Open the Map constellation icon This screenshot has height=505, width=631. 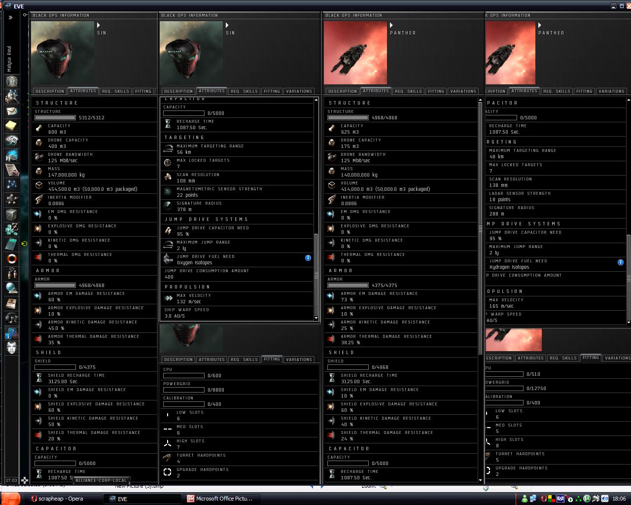pyautogui.click(x=12, y=184)
